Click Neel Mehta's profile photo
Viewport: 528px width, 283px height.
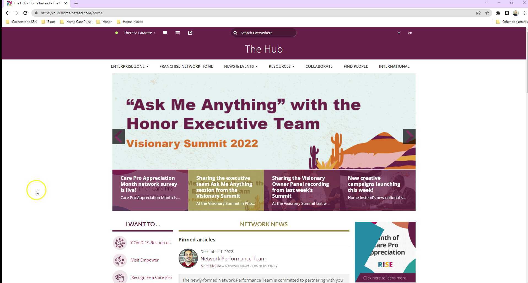pyautogui.click(x=188, y=258)
